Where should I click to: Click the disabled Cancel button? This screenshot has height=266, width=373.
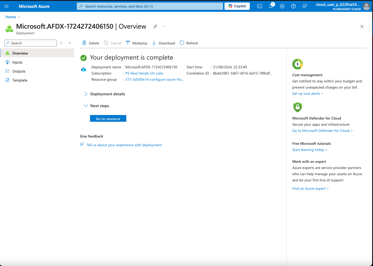click(113, 43)
